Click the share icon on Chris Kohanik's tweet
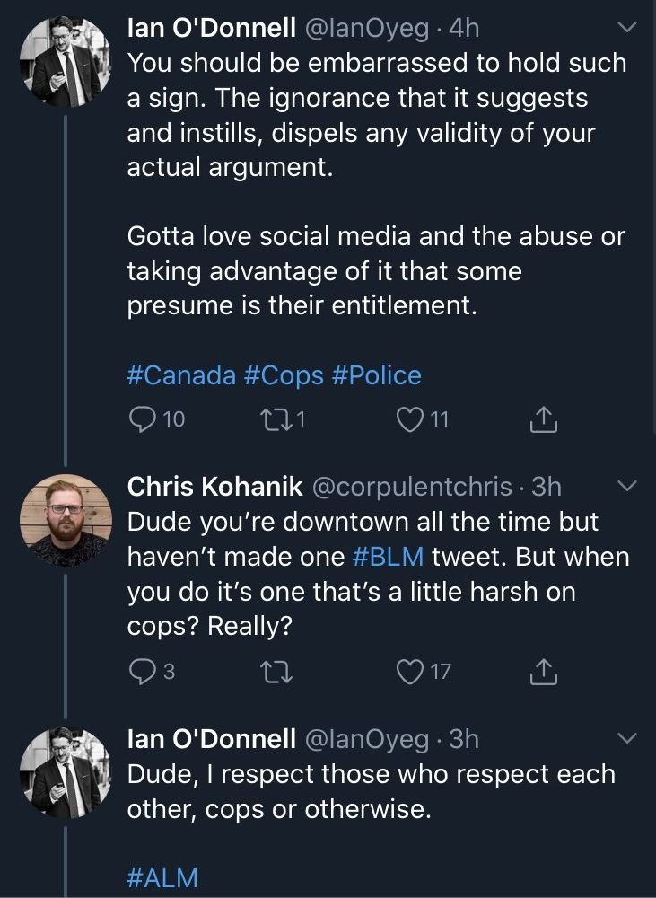Viewport: 656px width, 898px height. pyautogui.click(x=543, y=669)
